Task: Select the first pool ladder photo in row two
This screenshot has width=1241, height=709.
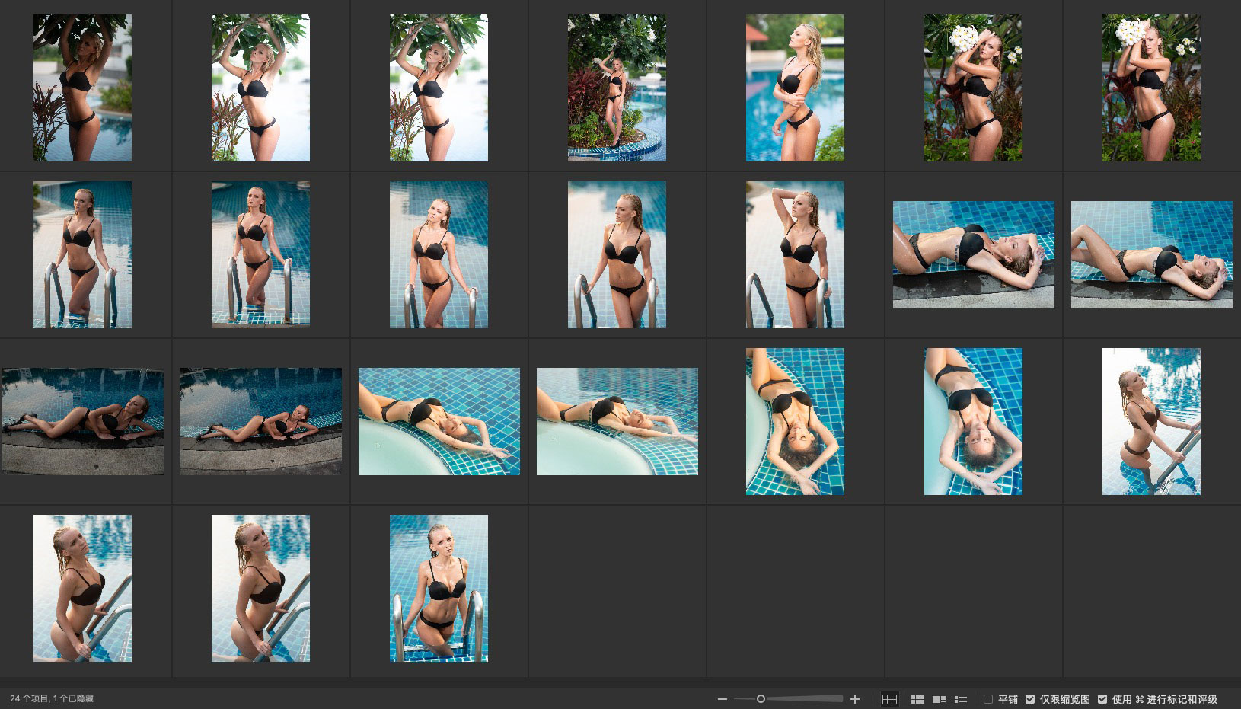Action: [82, 254]
